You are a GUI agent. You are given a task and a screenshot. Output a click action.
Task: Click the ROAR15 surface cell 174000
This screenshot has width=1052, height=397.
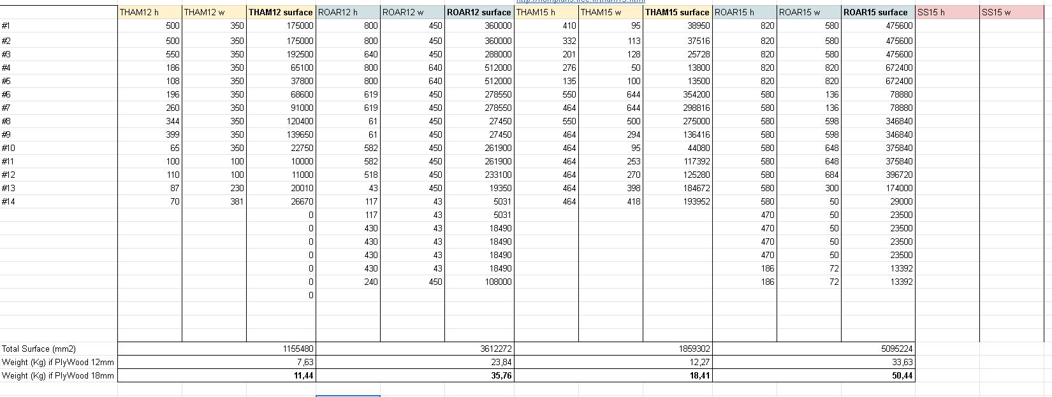[x=878, y=188]
